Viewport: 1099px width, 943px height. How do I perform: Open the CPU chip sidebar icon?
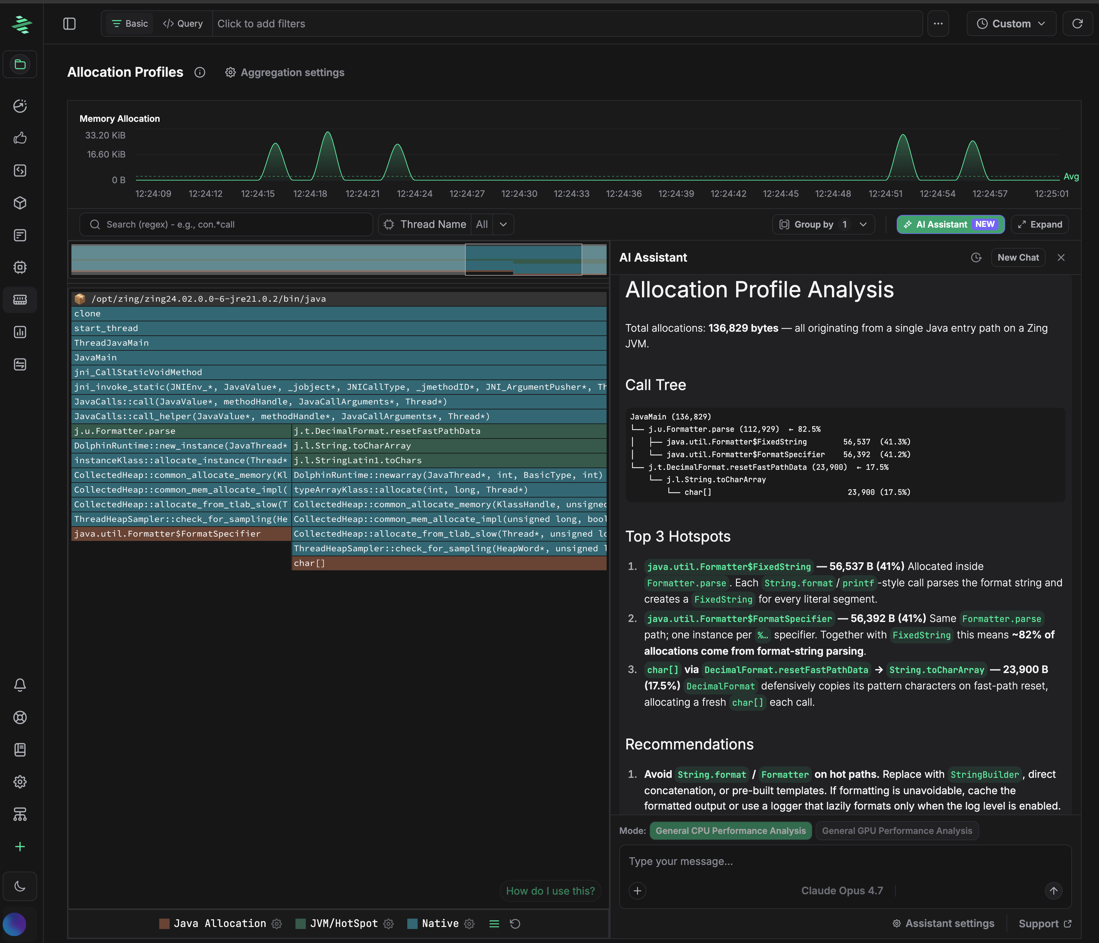(20, 268)
